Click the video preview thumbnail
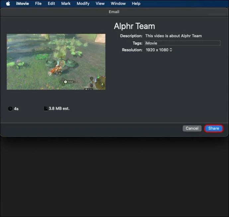The image size is (229, 217). 56,62
